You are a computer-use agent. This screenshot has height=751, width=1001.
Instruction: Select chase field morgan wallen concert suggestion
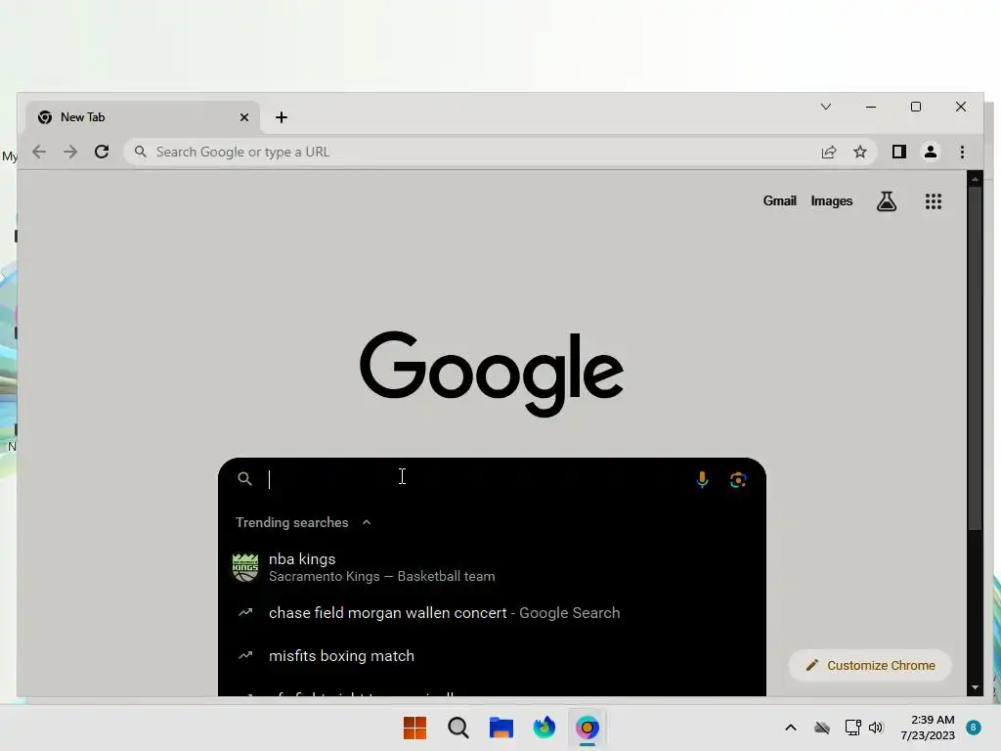point(492,613)
